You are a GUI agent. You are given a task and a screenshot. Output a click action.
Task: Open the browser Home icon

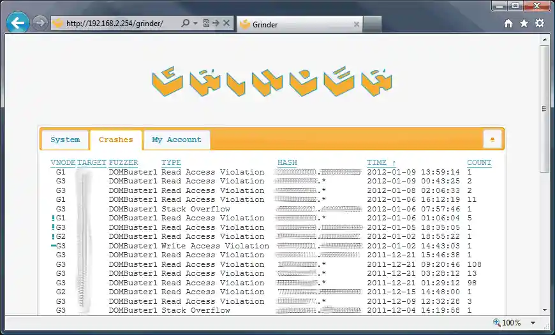(x=508, y=24)
